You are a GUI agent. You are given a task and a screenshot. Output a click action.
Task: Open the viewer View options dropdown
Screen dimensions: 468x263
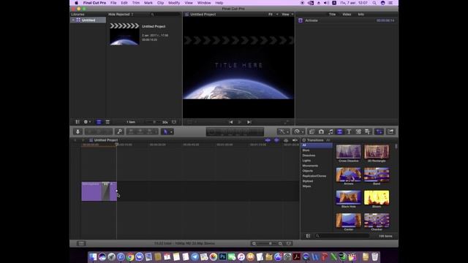(287, 15)
